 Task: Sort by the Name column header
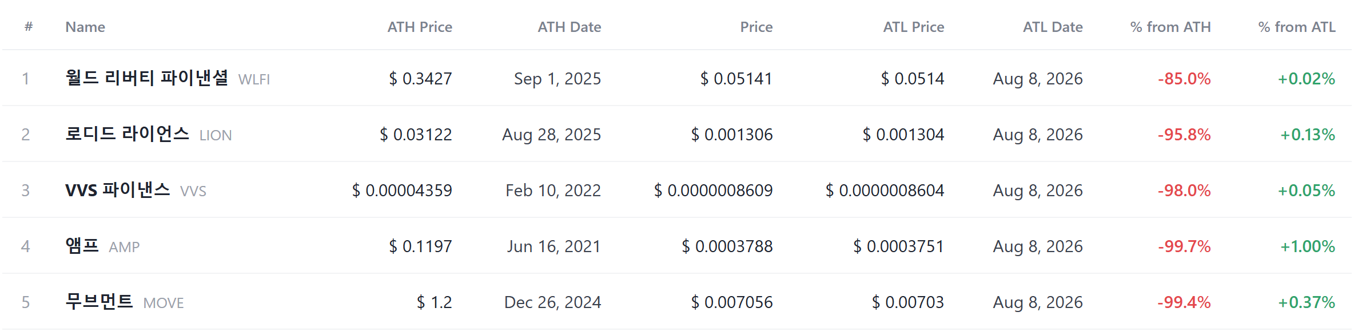(85, 27)
